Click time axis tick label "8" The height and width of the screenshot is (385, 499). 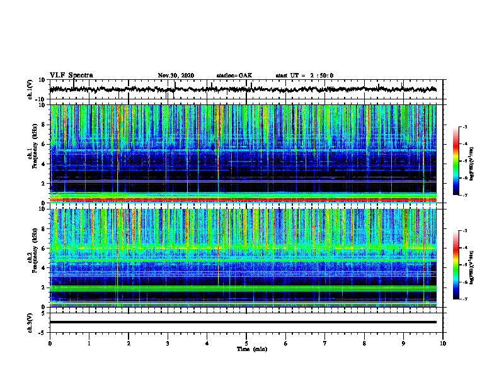coord(364,343)
